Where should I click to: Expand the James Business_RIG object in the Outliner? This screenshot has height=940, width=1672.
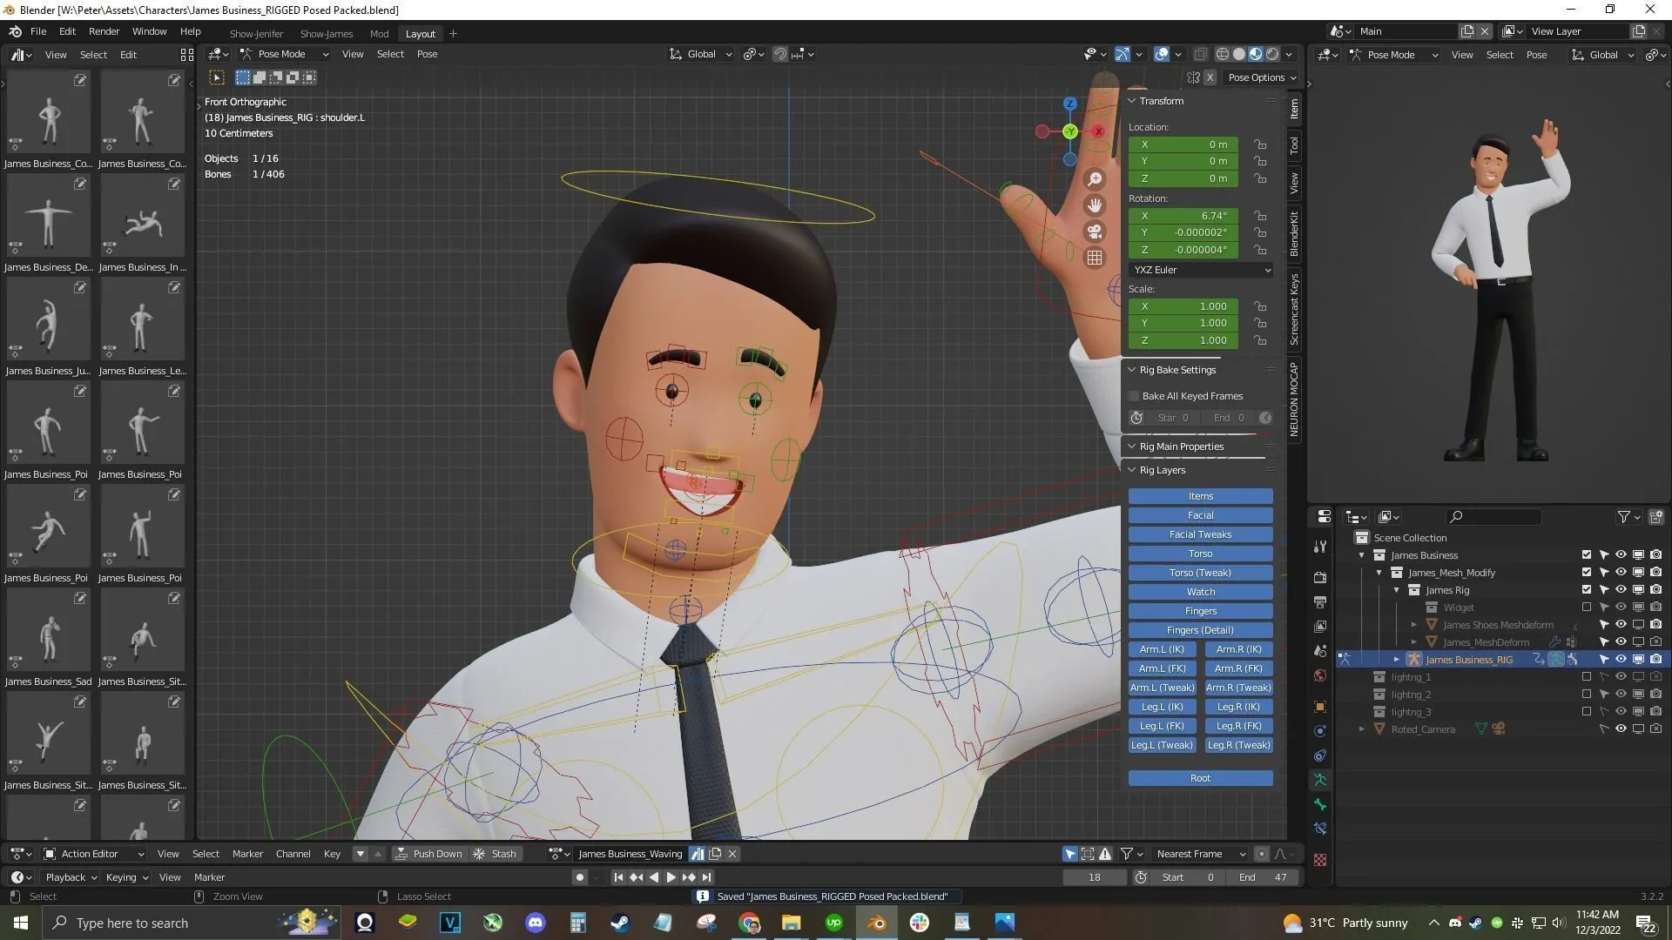(x=1397, y=659)
